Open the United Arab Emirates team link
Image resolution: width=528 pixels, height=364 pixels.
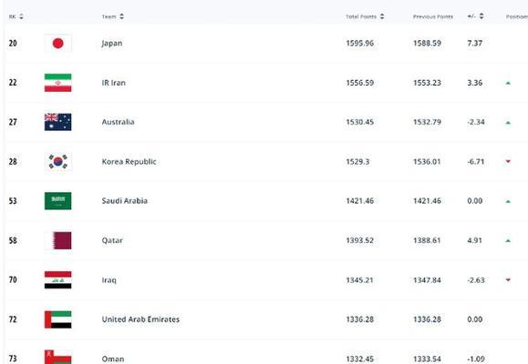click(140, 319)
